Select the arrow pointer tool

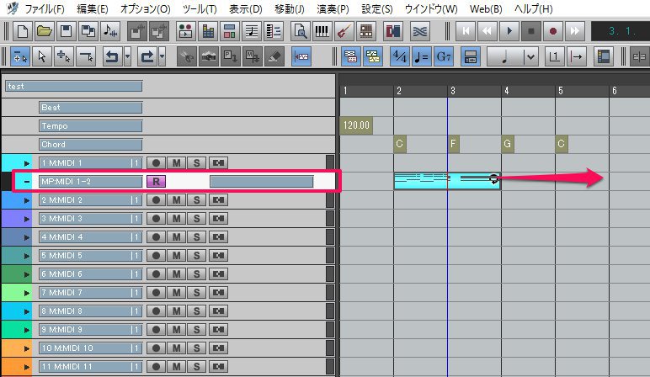coord(42,56)
